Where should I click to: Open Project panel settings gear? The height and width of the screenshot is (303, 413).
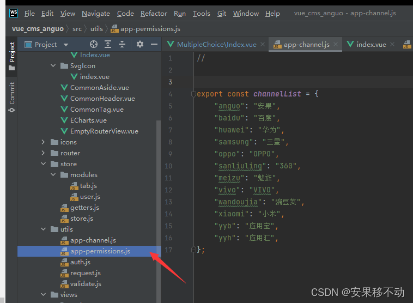140,44
